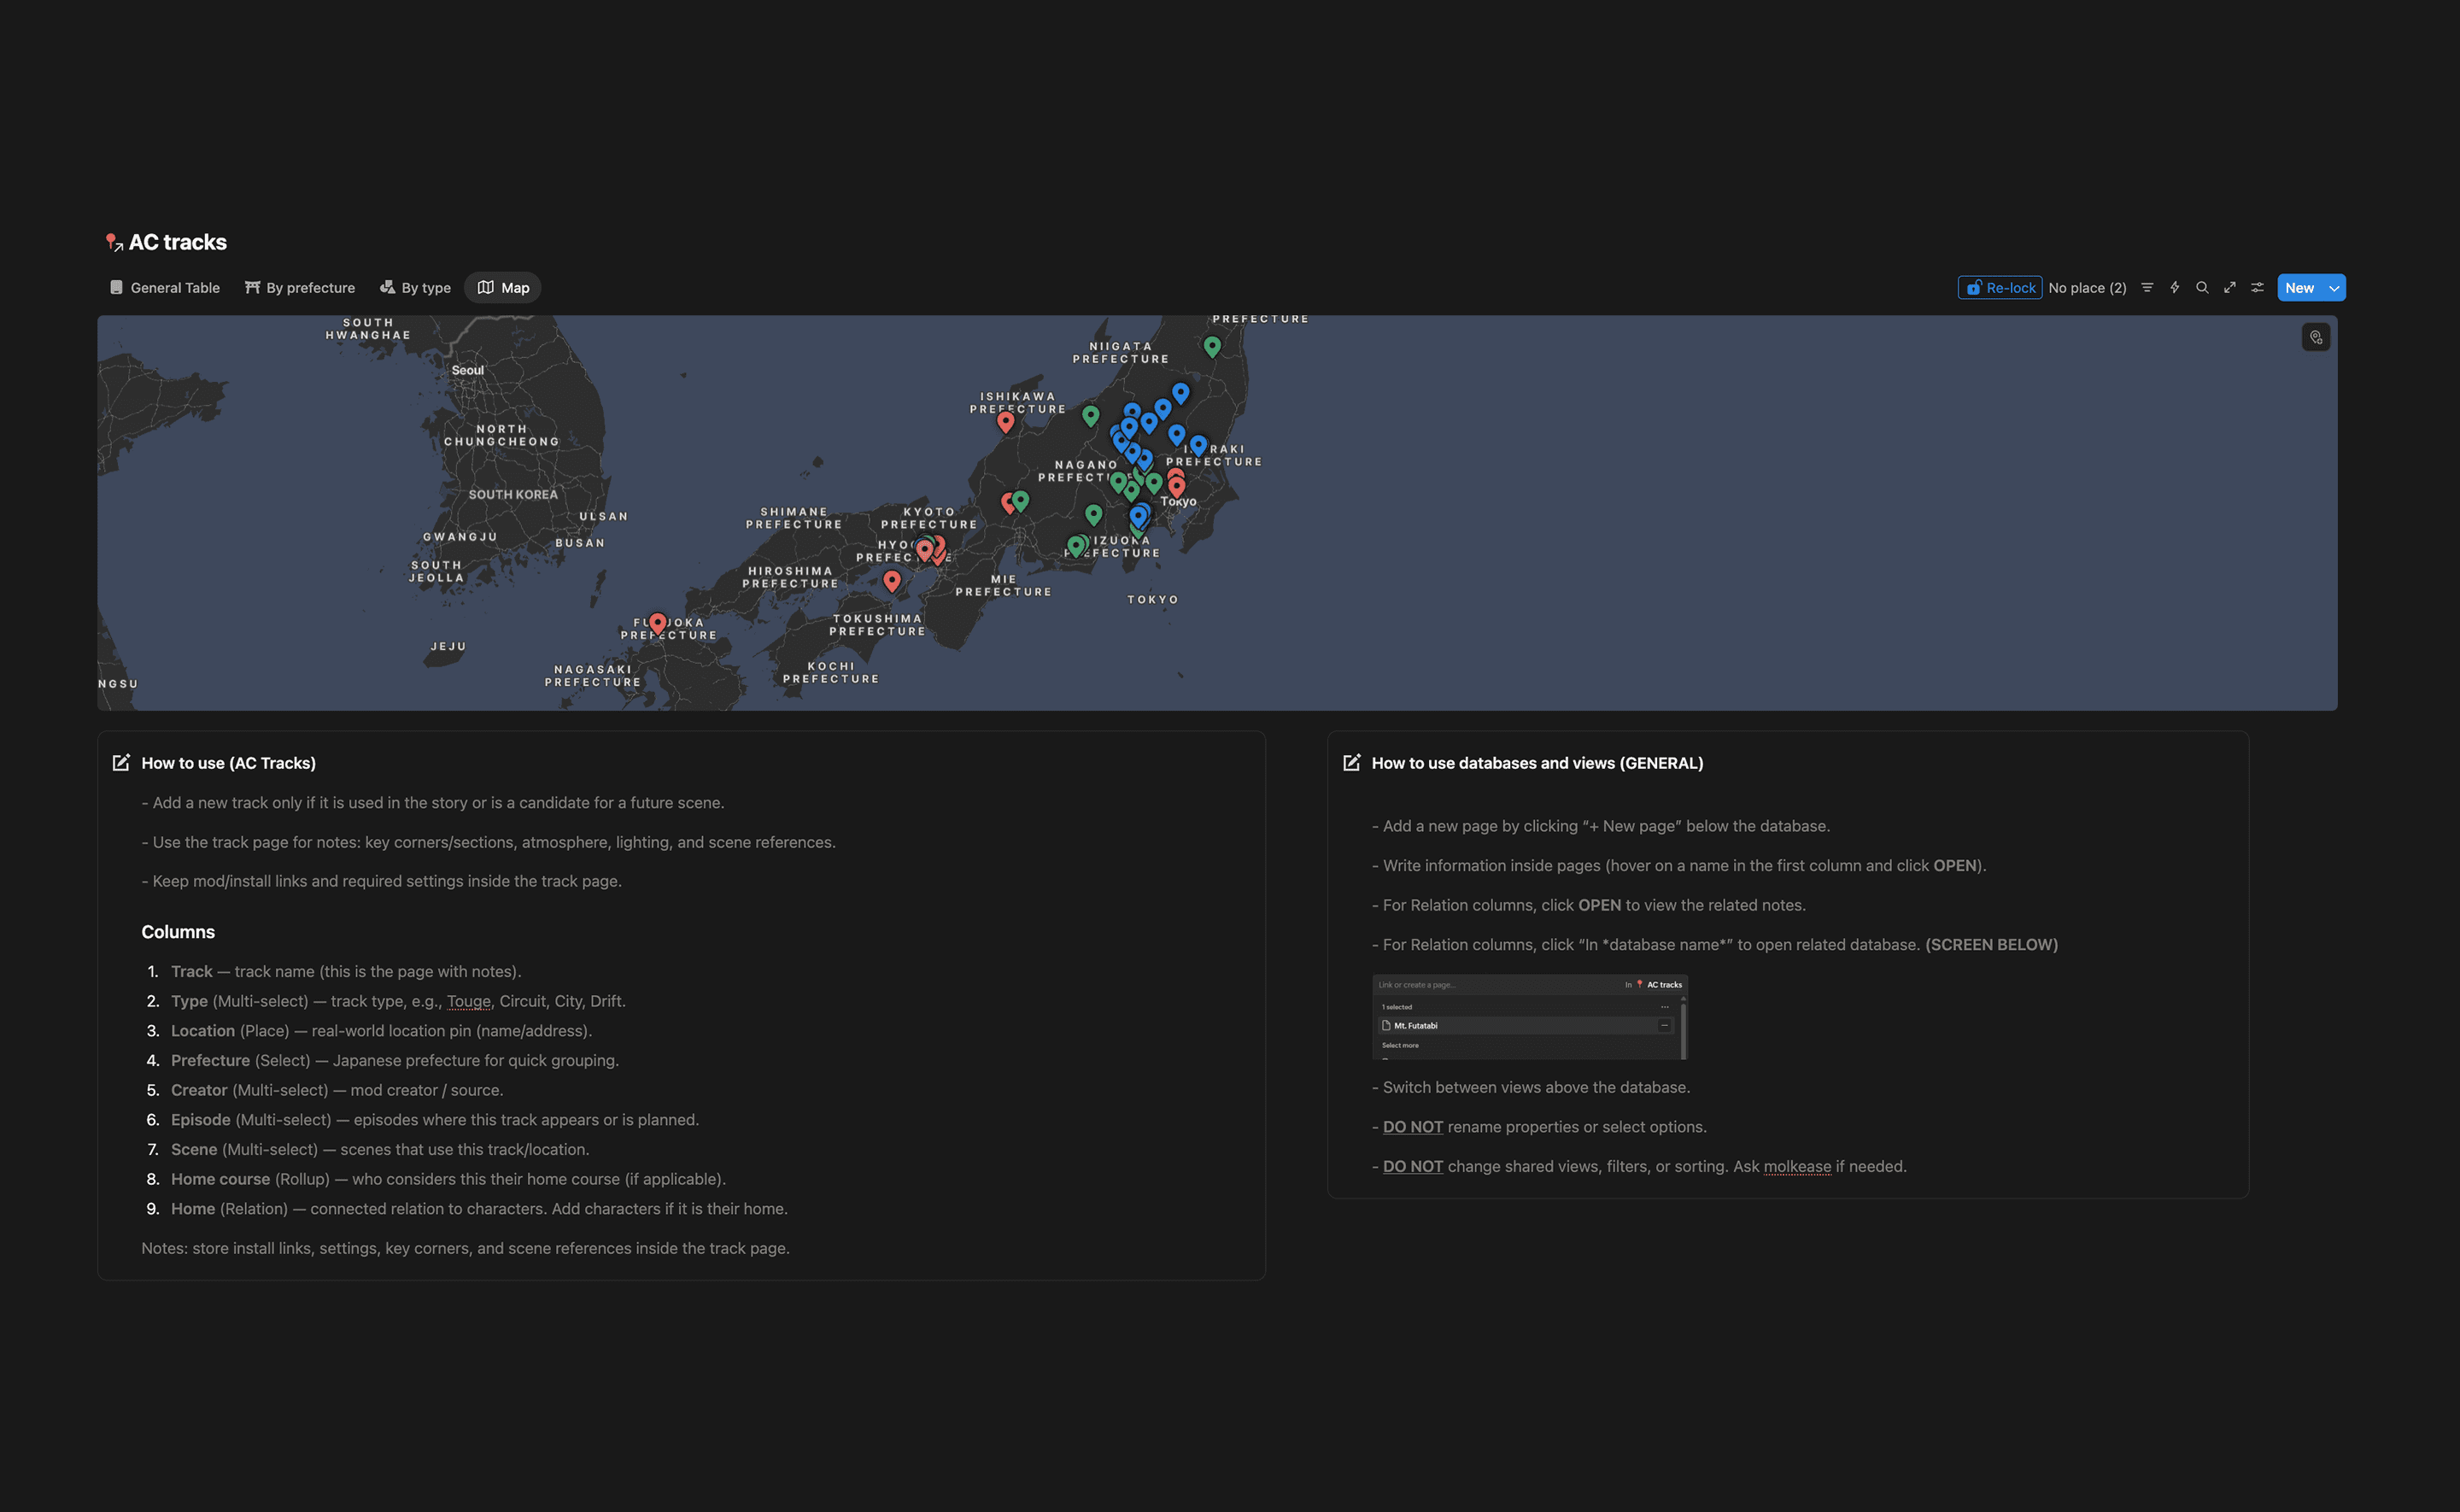The image size is (2460, 1512).
Task: Open the No place (2) list
Action: 2087,288
